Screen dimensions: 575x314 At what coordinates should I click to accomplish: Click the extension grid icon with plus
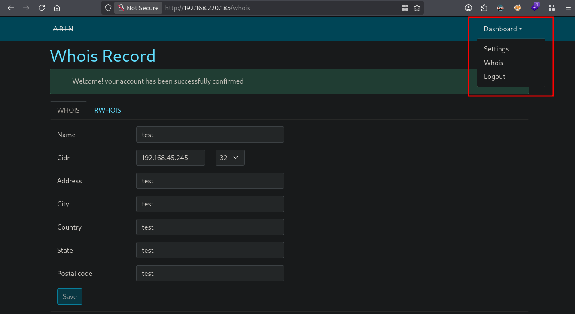pyautogui.click(x=552, y=8)
